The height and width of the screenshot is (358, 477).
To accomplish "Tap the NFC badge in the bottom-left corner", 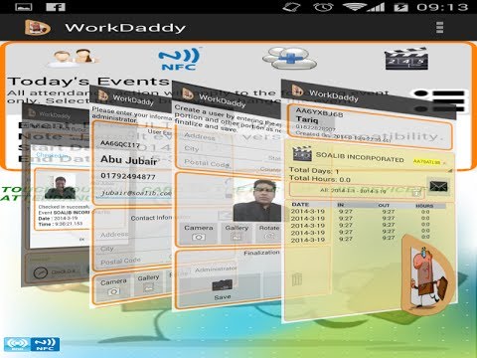I will tap(45, 344).
